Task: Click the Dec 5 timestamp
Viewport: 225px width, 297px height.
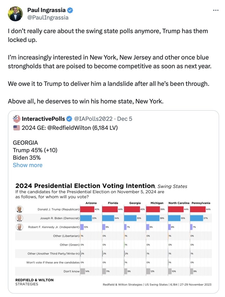Action: click(x=125, y=119)
